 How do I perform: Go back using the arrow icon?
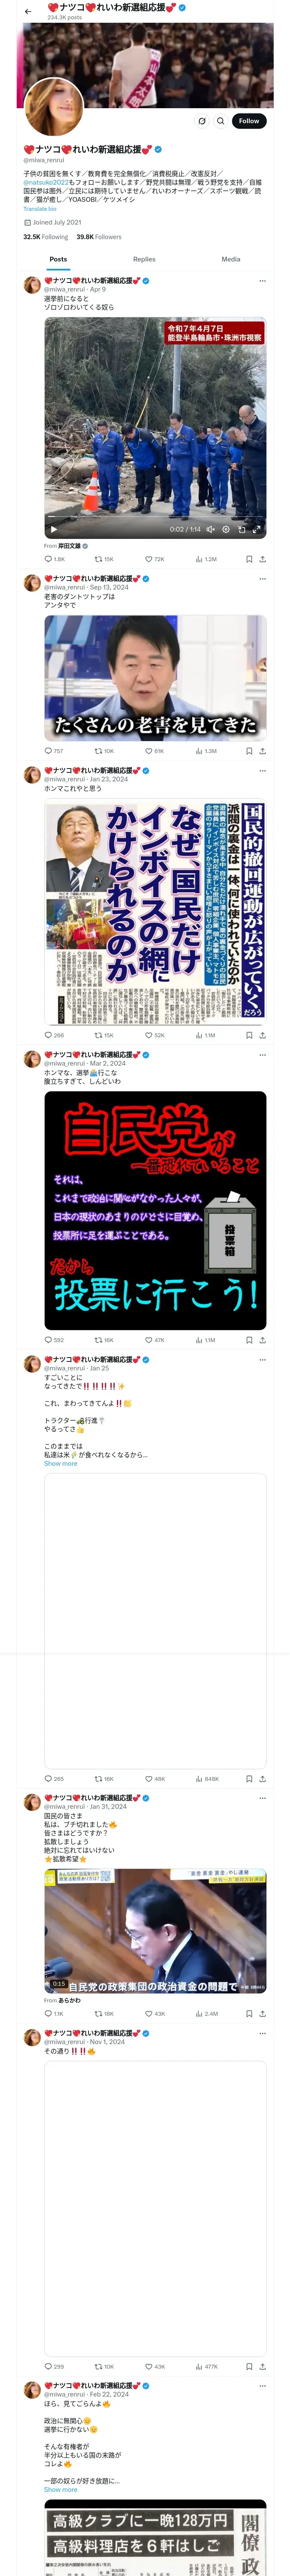pyautogui.click(x=28, y=12)
